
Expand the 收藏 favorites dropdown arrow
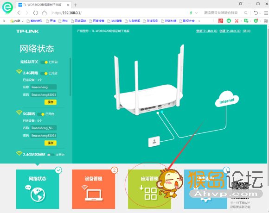22,21
